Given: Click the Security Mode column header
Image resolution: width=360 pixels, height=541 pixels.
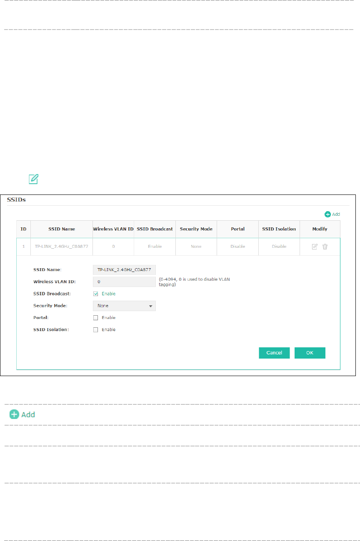Looking at the screenshot, I should coord(196,229).
